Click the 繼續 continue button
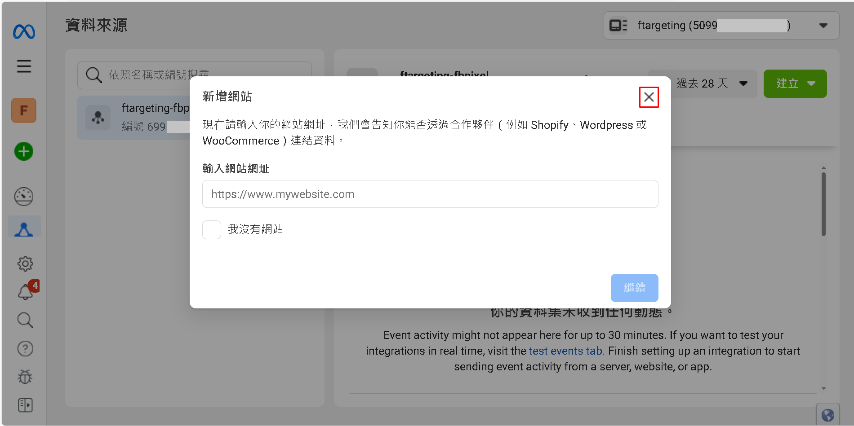This screenshot has height=426, width=854. pyautogui.click(x=634, y=288)
